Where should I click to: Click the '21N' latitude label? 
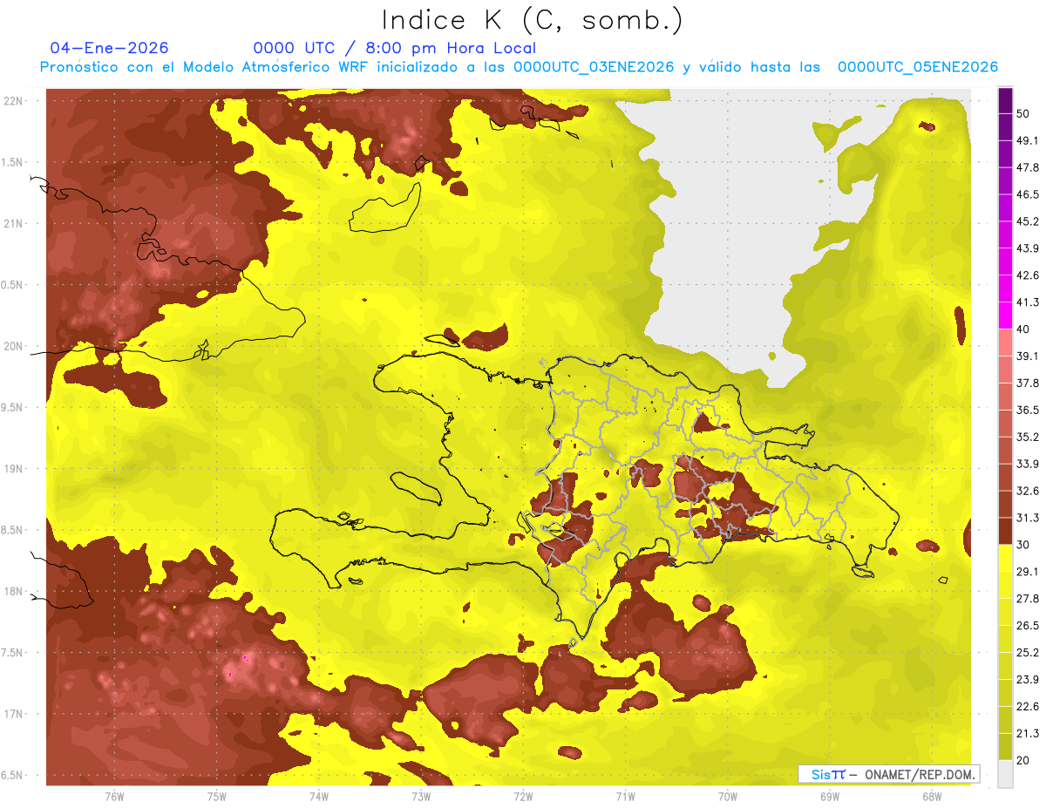[x=14, y=224]
